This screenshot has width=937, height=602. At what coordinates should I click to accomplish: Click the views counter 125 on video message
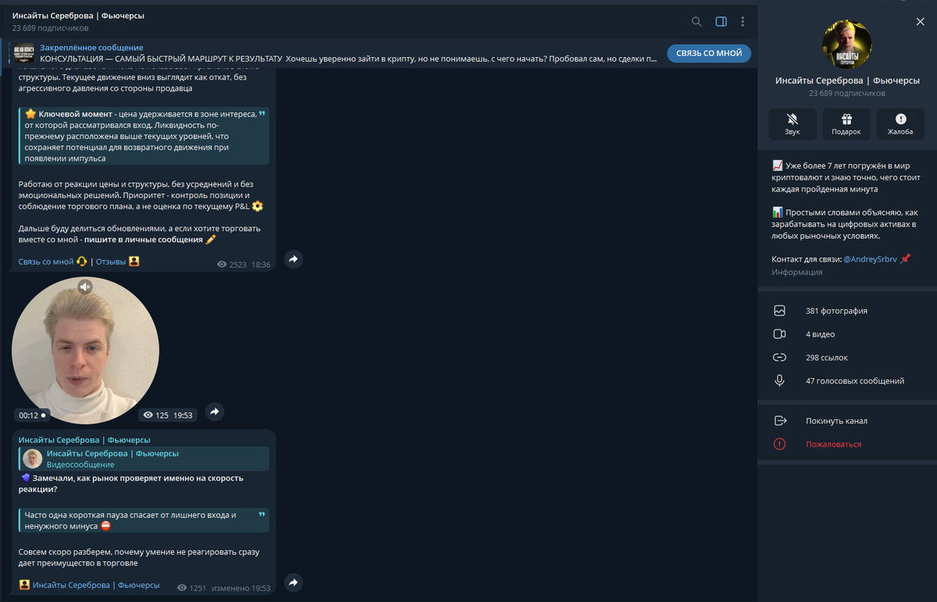(156, 415)
